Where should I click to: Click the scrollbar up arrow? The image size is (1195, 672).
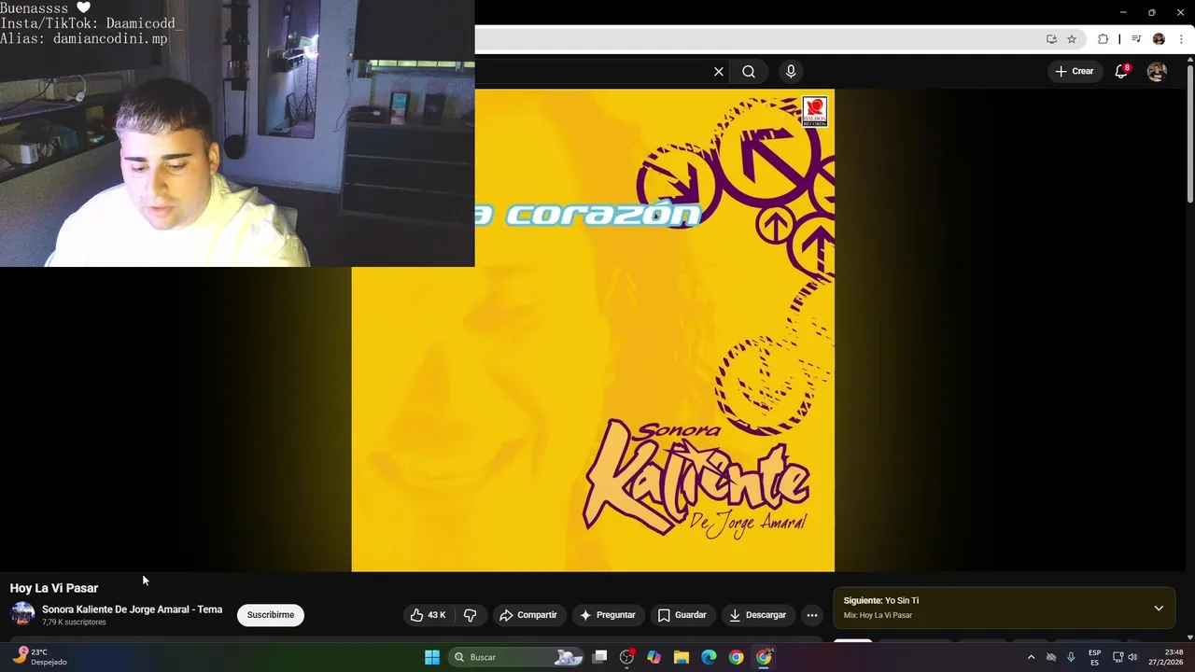[1189, 62]
